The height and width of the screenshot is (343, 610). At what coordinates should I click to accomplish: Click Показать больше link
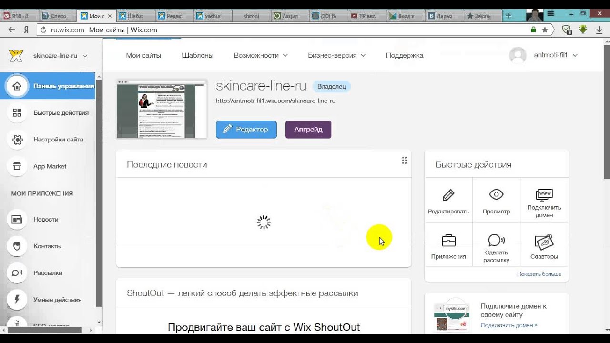click(539, 274)
